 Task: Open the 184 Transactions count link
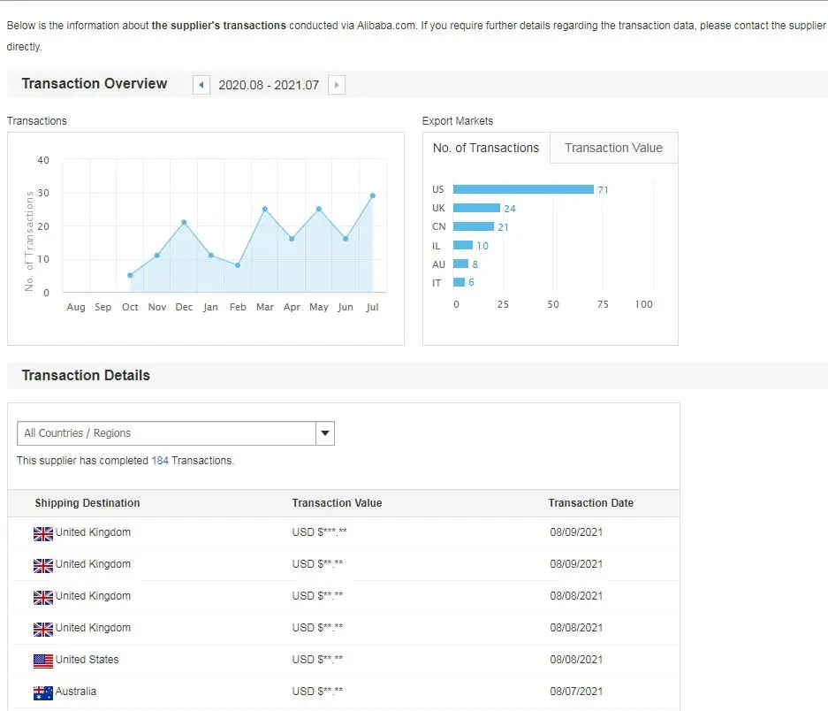pyautogui.click(x=160, y=461)
